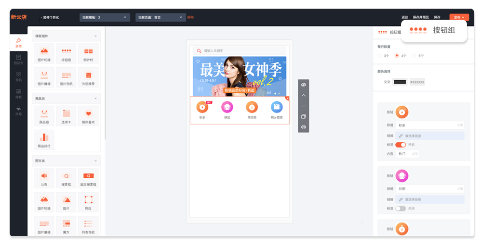Add the 倒计时 countdown component

point(89,53)
